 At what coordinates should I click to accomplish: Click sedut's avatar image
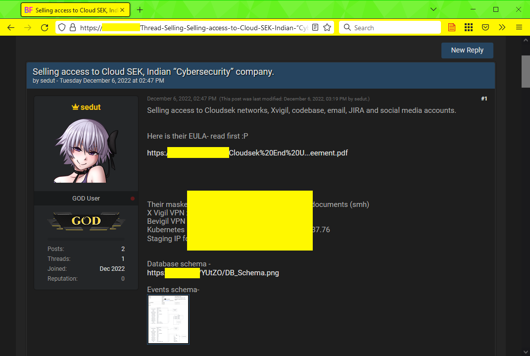coord(86,151)
